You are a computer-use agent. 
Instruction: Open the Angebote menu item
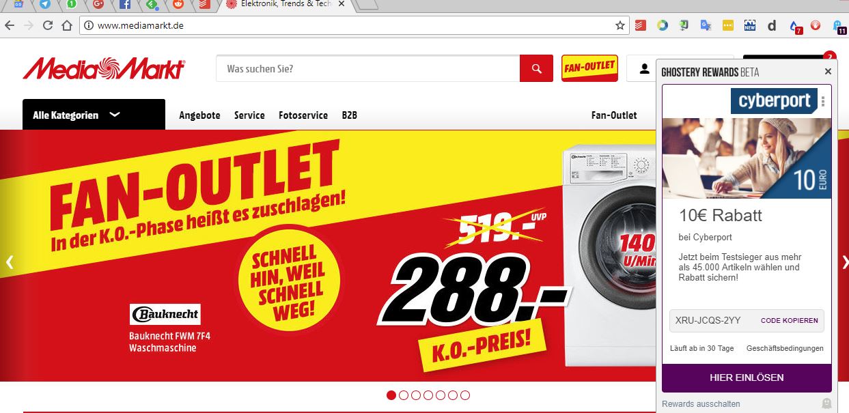[199, 115]
